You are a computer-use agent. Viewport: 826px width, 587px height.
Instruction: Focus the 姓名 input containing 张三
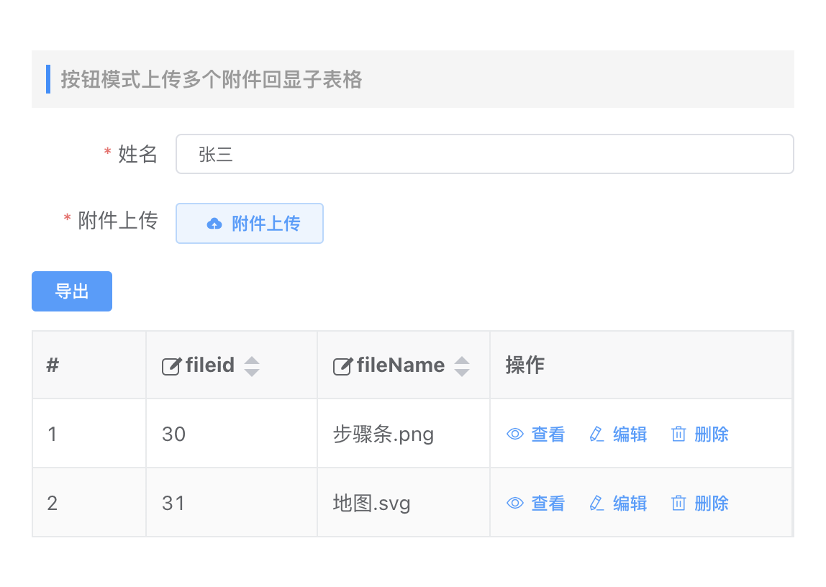484,154
